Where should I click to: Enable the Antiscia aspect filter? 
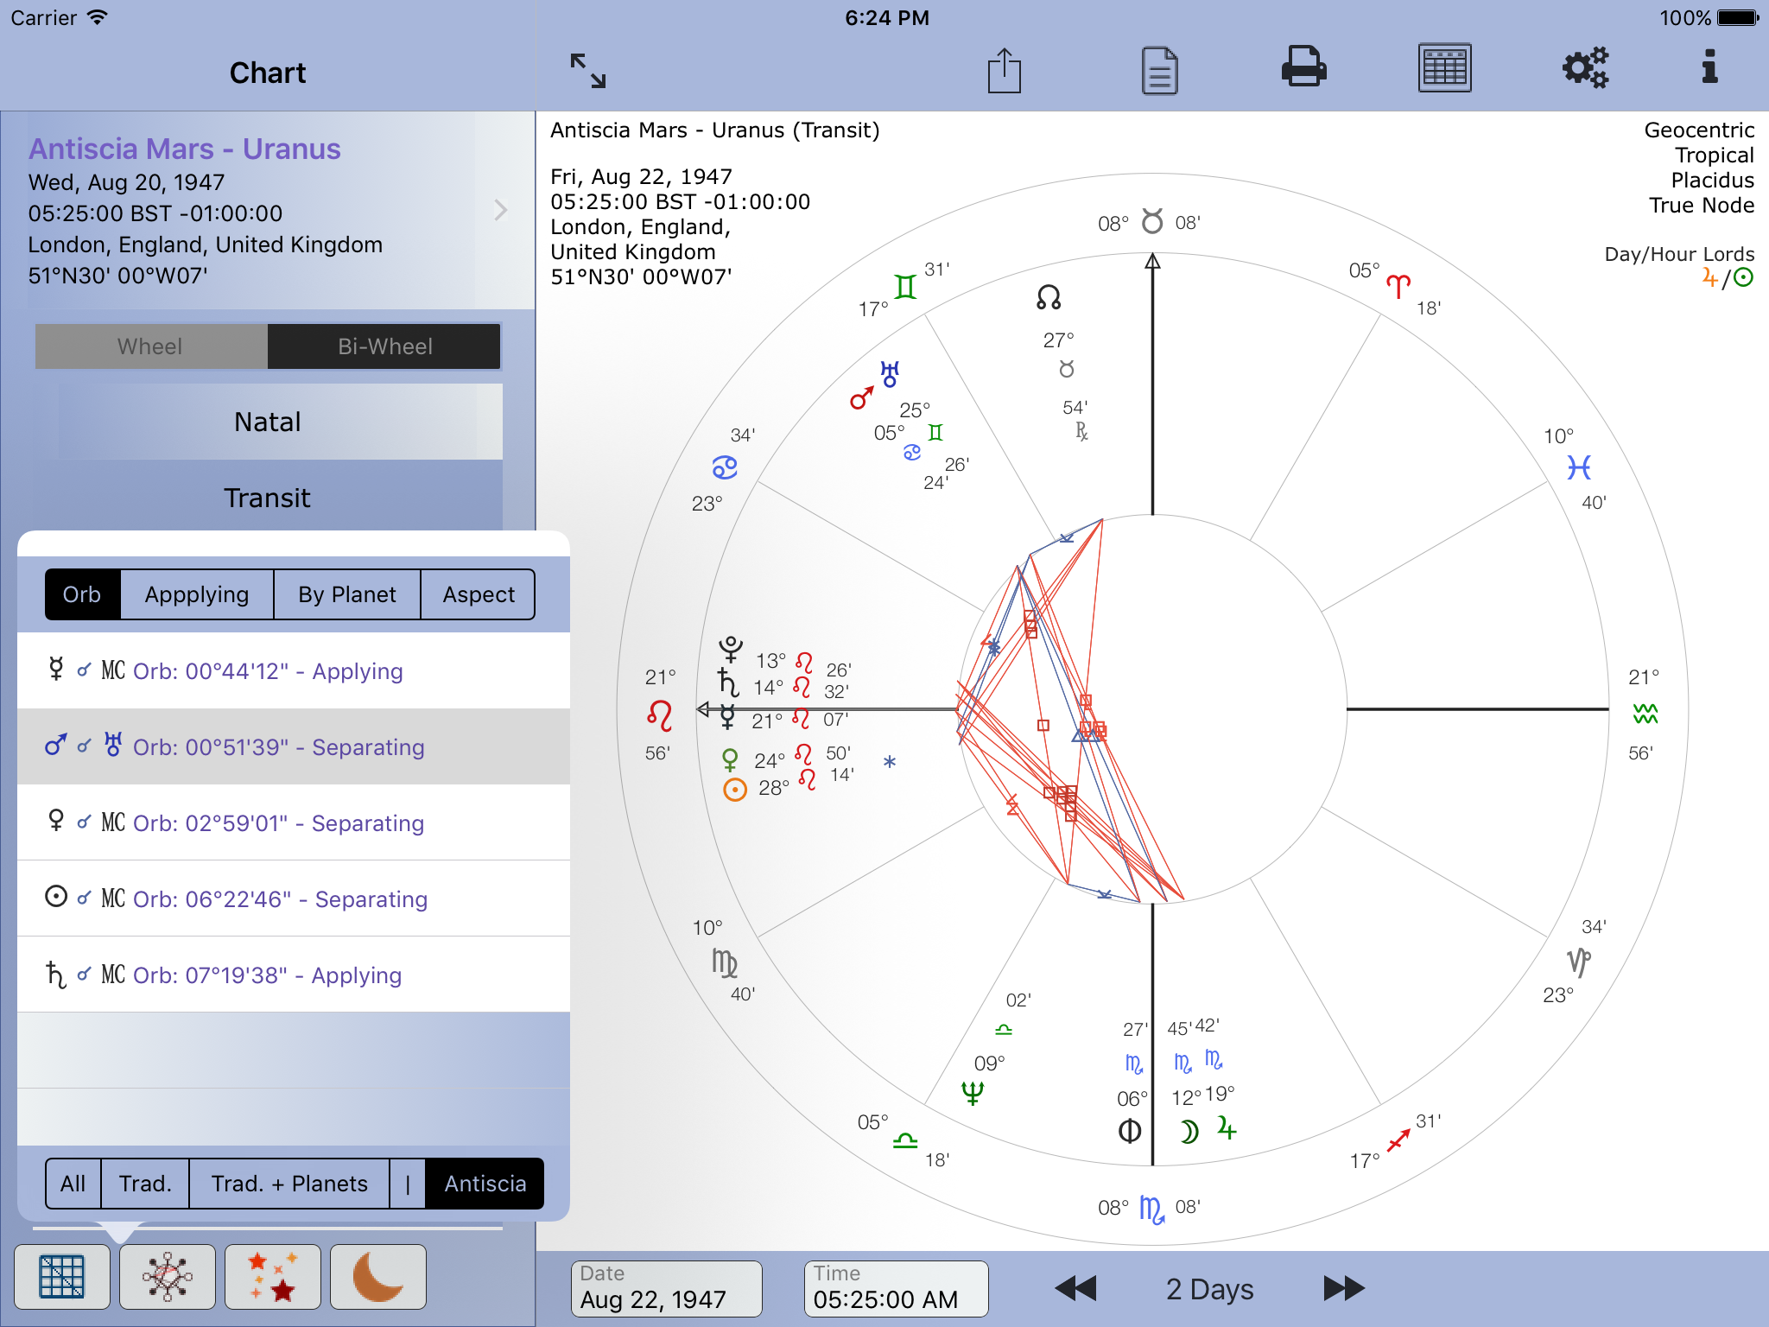click(484, 1184)
